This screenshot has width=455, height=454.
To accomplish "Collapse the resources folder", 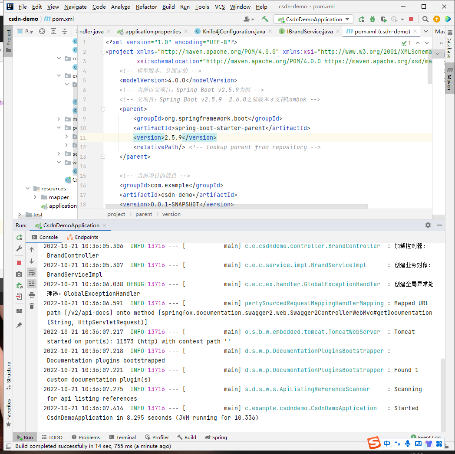I will pyautogui.click(x=27, y=188).
